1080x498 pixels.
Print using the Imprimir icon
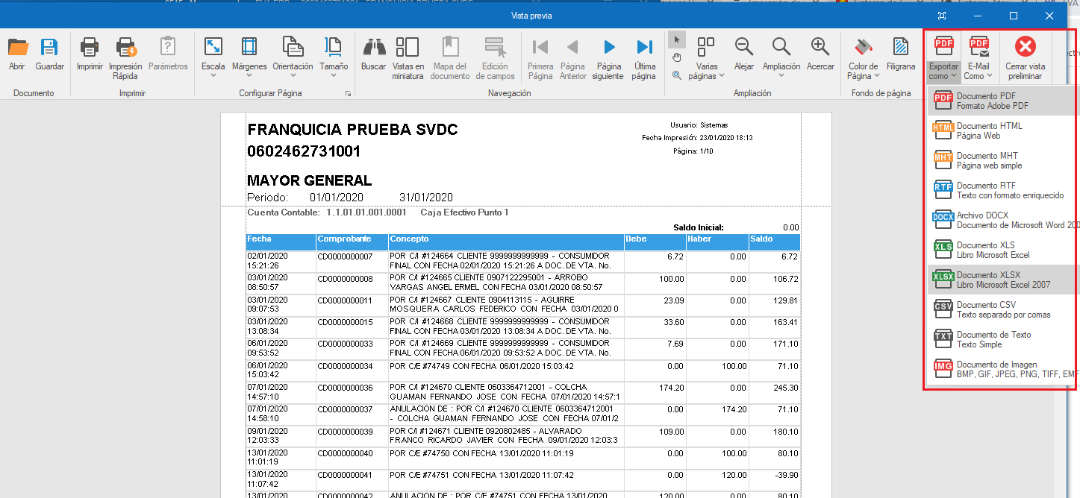point(90,55)
